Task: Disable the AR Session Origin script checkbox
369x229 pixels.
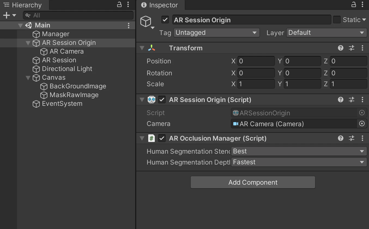Action: 162,100
